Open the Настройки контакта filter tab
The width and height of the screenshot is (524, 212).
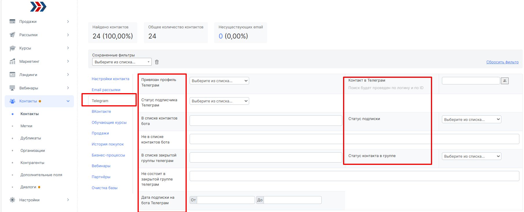coord(110,79)
